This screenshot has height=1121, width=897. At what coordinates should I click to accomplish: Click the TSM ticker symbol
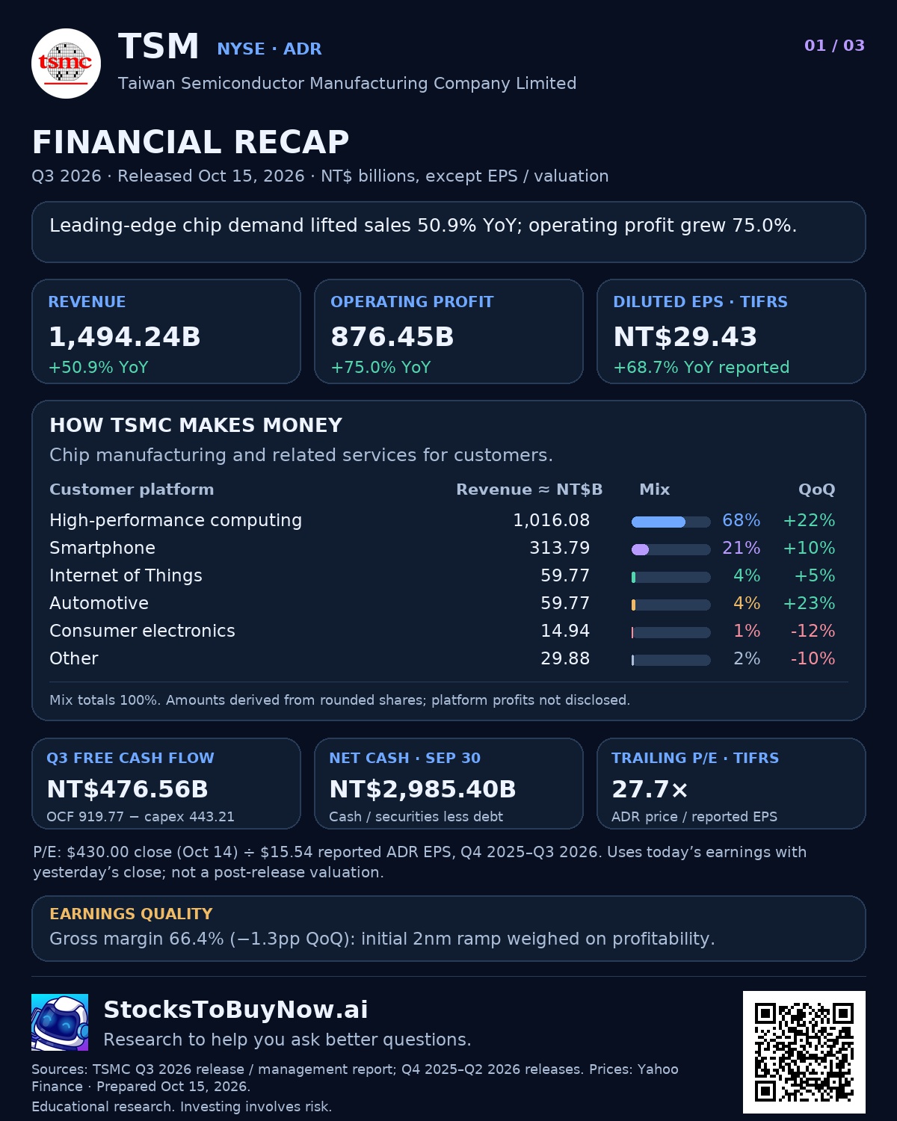tap(158, 46)
